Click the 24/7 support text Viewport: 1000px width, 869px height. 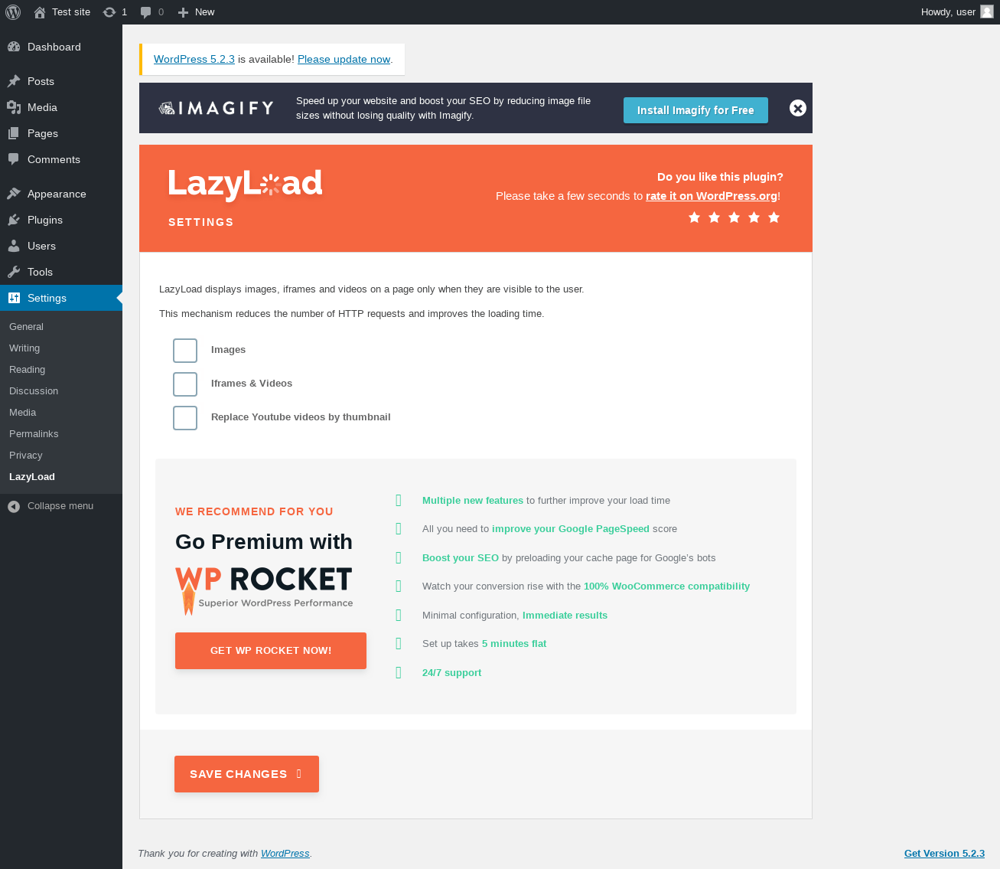click(451, 672)
